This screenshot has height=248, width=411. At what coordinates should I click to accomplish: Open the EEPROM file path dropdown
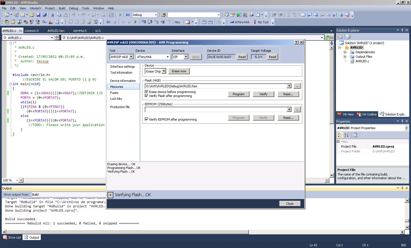click(x=289, y=109)
